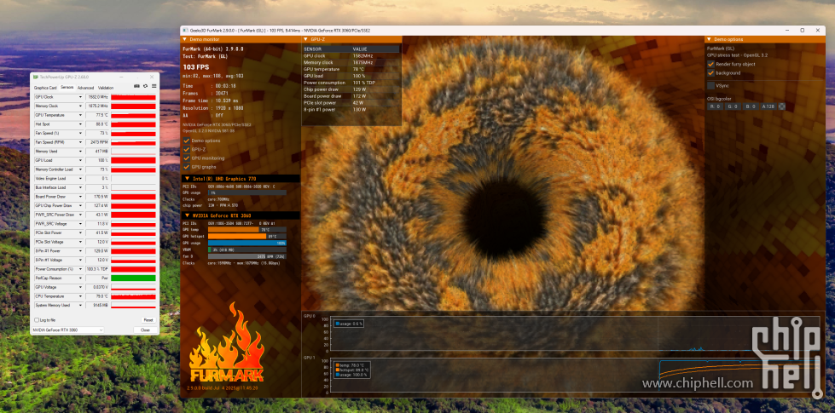Uncheck the background option in Demo options
The height and width of the screenshot is (413, 835).
click(x=711, y=73)
